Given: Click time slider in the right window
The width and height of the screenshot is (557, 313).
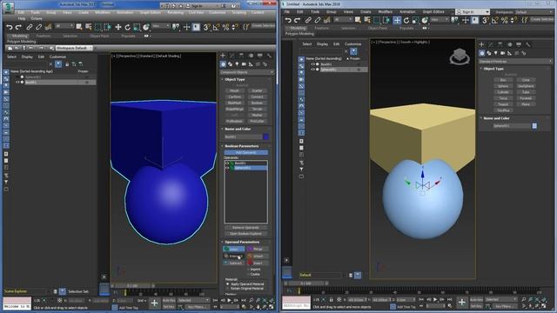Looking at the screenshot, I should point(305,283).
